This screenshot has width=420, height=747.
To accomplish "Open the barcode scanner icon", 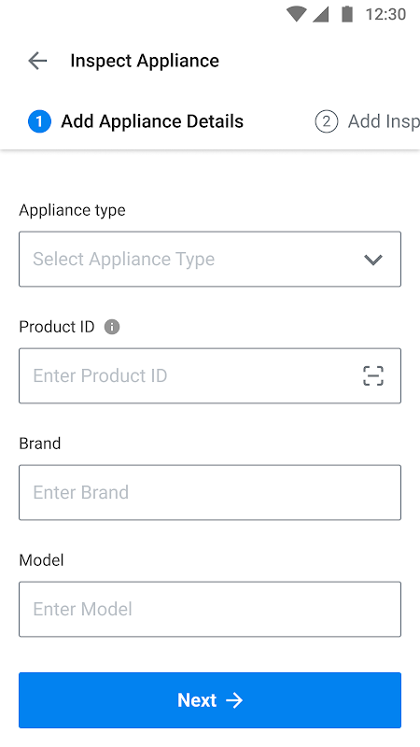I will pyautogui.click(x=372, y=375).
